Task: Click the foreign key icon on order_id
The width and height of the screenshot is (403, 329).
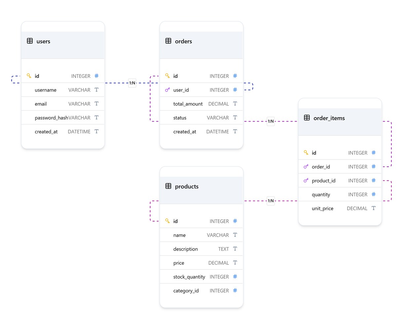Action: pyautogui.click(x=306, y=166)
